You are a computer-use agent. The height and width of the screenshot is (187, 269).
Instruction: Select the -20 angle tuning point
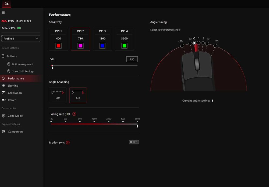(x=182, y=46)
